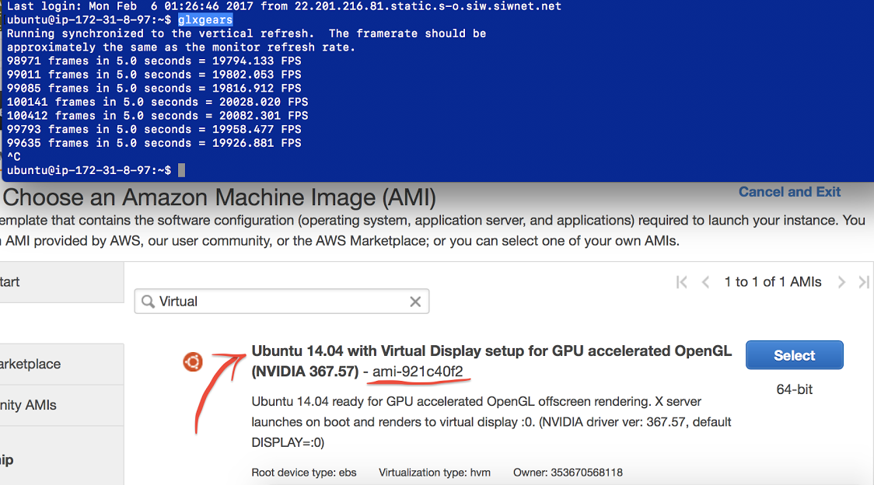
Task: Click the highlighted glxgears command in the terminal
Action: click(x=205, y=20)
